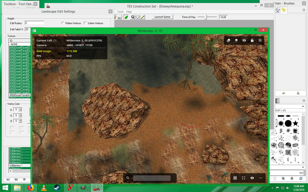Close the Landscape Edit Settings dialog
The height and width of the screenshot is (192, 308).
(110, 11)
